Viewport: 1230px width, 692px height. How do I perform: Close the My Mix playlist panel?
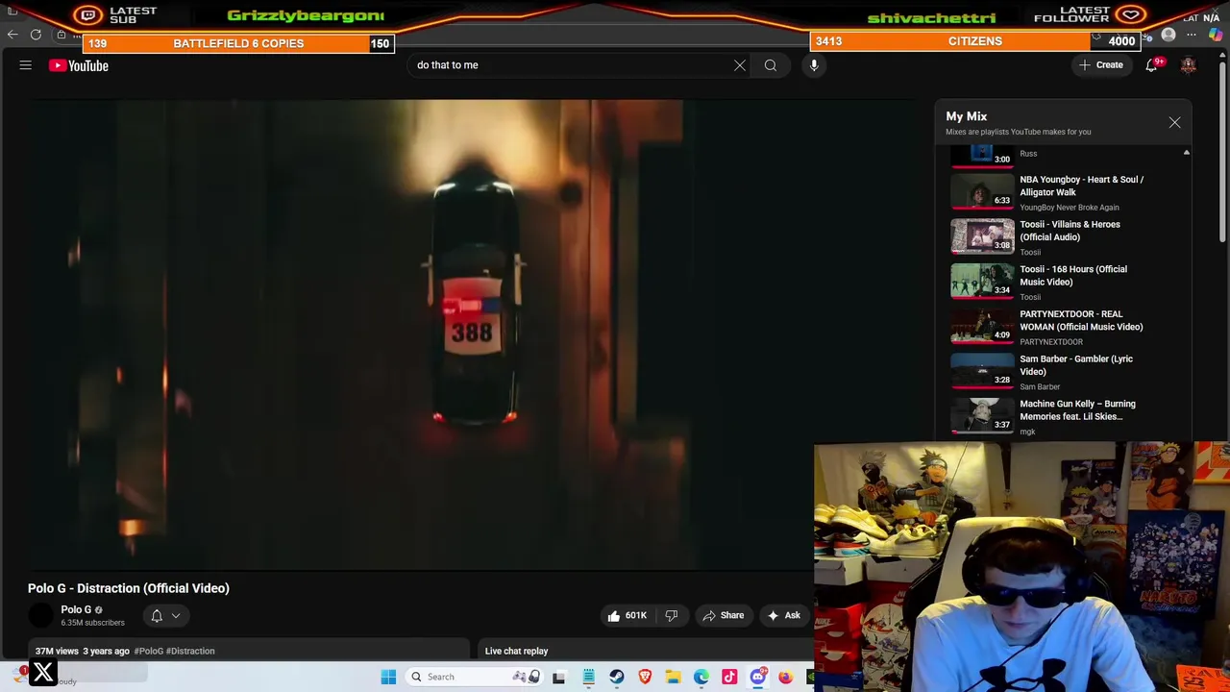[x=1174, y=123]
